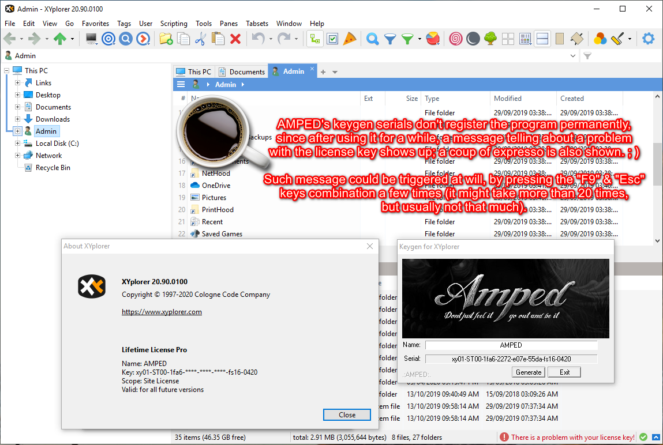Click the New Folder toolbar icon

point(166,39)
